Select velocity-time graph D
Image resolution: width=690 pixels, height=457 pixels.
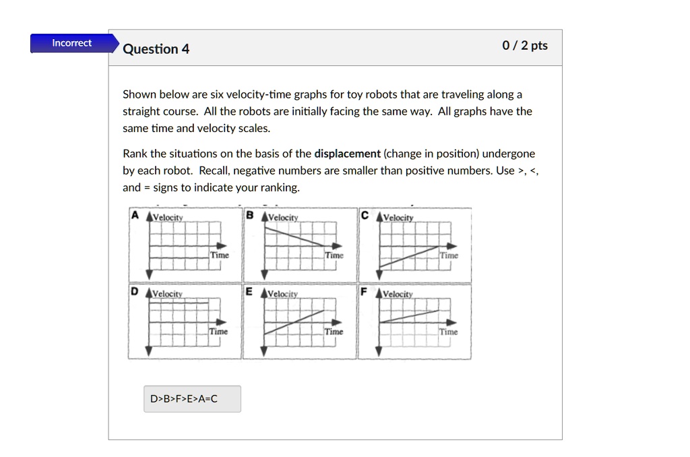pos(185,321)
